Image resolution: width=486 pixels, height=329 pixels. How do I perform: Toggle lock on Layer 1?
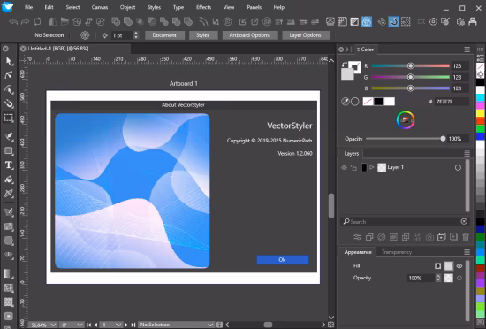[353, 167]
